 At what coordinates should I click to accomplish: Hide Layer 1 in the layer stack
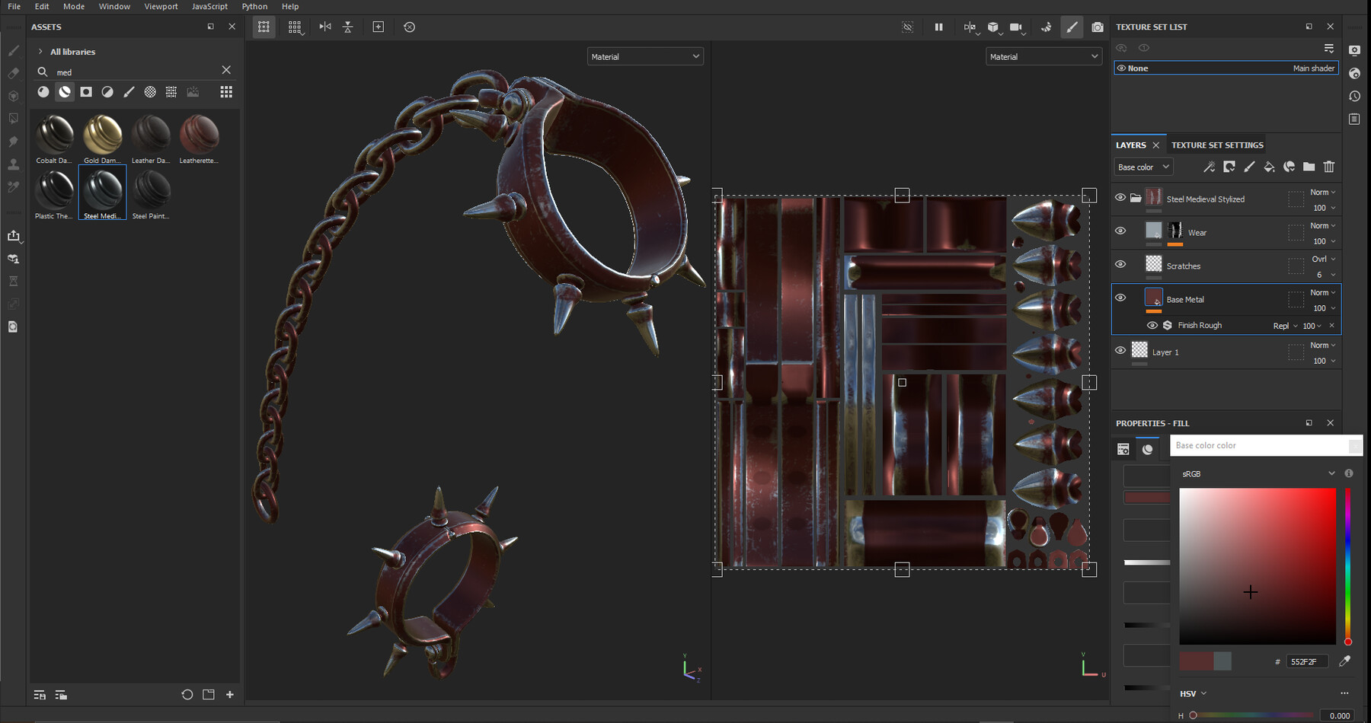(x=1120, y=350)
